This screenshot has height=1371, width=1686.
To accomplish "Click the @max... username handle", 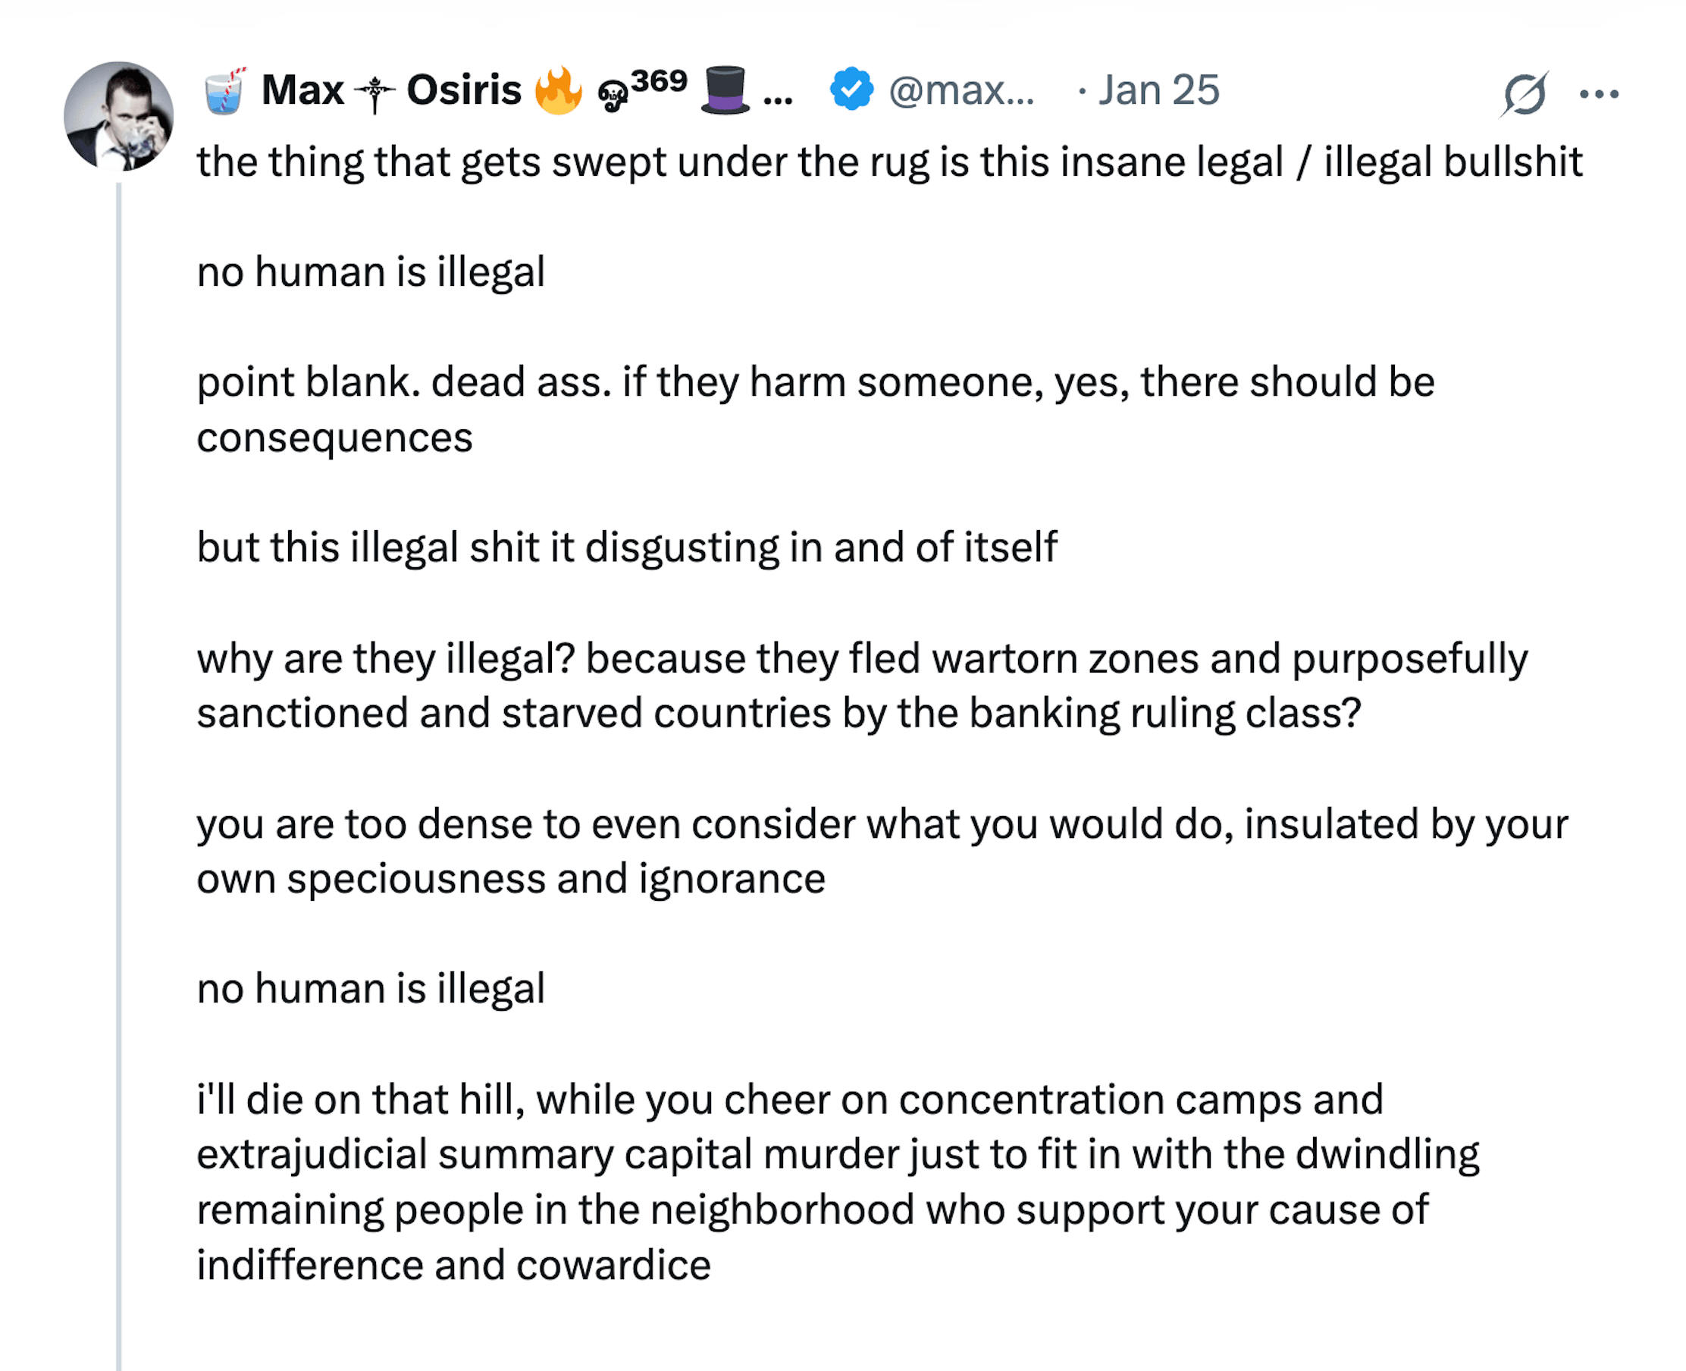I will 961,90.
